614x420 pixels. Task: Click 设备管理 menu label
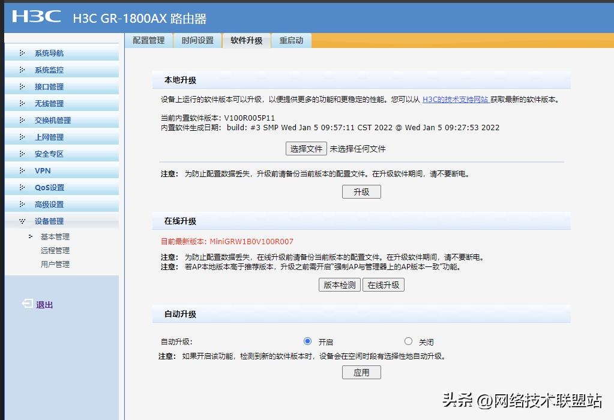[49, 221]
